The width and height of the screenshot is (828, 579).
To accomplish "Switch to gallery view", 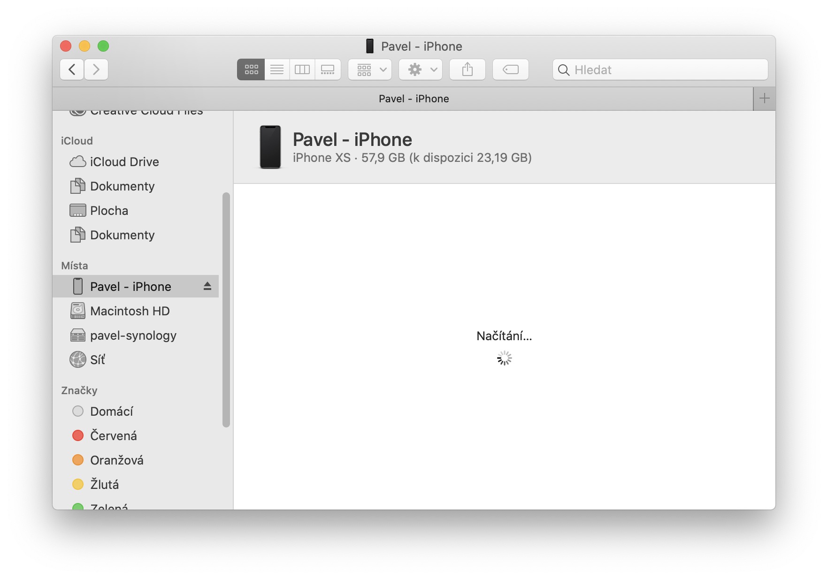I will (x=328, y=69).
